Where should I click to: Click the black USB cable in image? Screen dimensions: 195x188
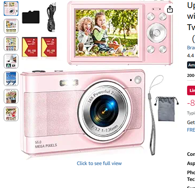pyautogui.click(x=52, y=17)
